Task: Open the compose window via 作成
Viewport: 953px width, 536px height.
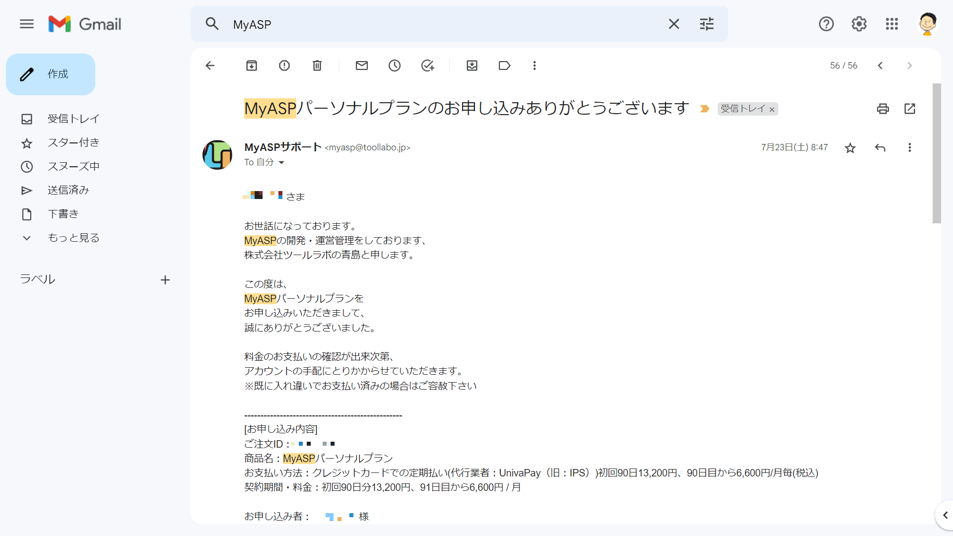Action: [x=50, y=74]
